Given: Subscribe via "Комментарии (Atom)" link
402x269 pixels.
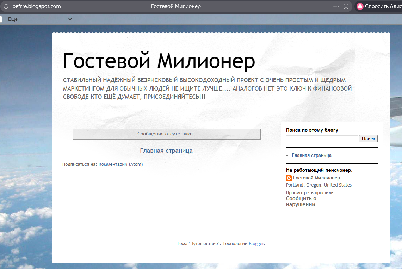Looking at the screenshot, I should coord(121,164).
